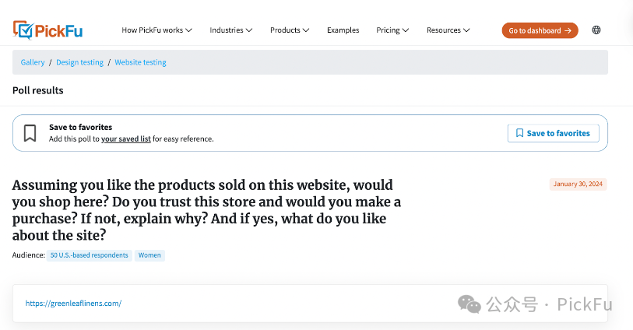
Task: Open the Examples page
Action: point(343,30)
